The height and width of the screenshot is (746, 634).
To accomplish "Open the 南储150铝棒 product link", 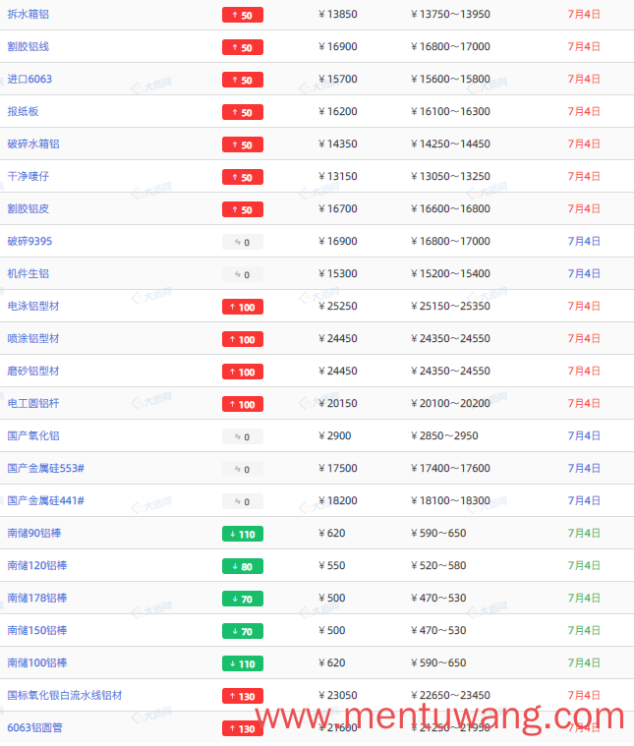I will (37, 630).
